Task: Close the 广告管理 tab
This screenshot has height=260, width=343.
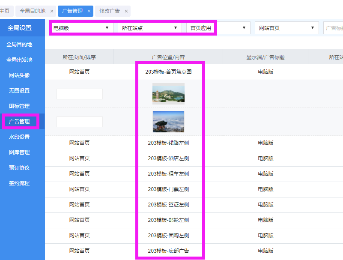Action: (89, 11)
